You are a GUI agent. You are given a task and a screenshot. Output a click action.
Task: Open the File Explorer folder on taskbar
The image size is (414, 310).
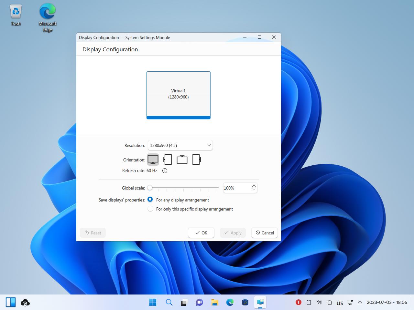pyautogui.click(x=214, y=302)
